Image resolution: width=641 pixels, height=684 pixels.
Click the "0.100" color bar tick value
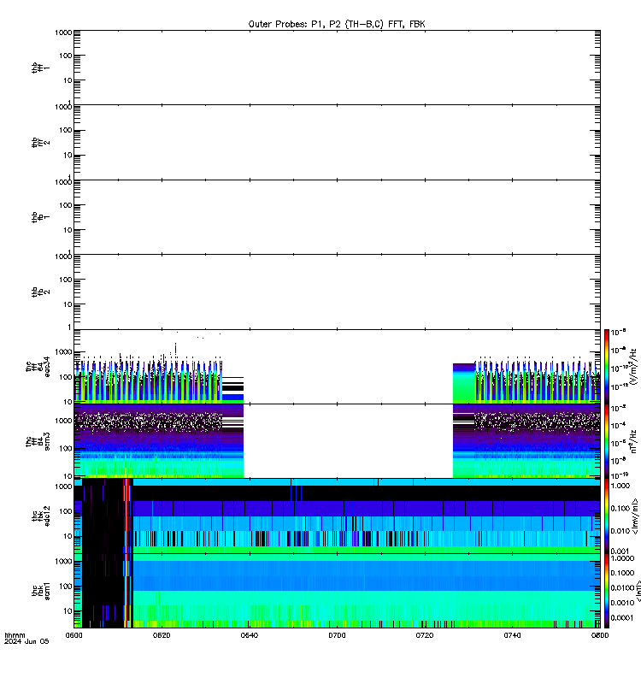620,508
